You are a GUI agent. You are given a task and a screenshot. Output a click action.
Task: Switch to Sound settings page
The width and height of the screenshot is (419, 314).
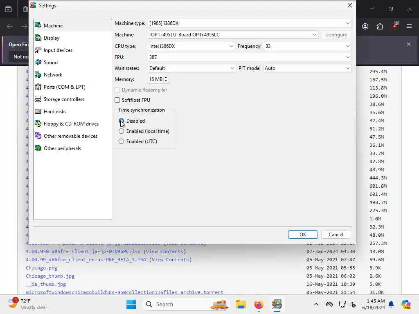point(72,63)
